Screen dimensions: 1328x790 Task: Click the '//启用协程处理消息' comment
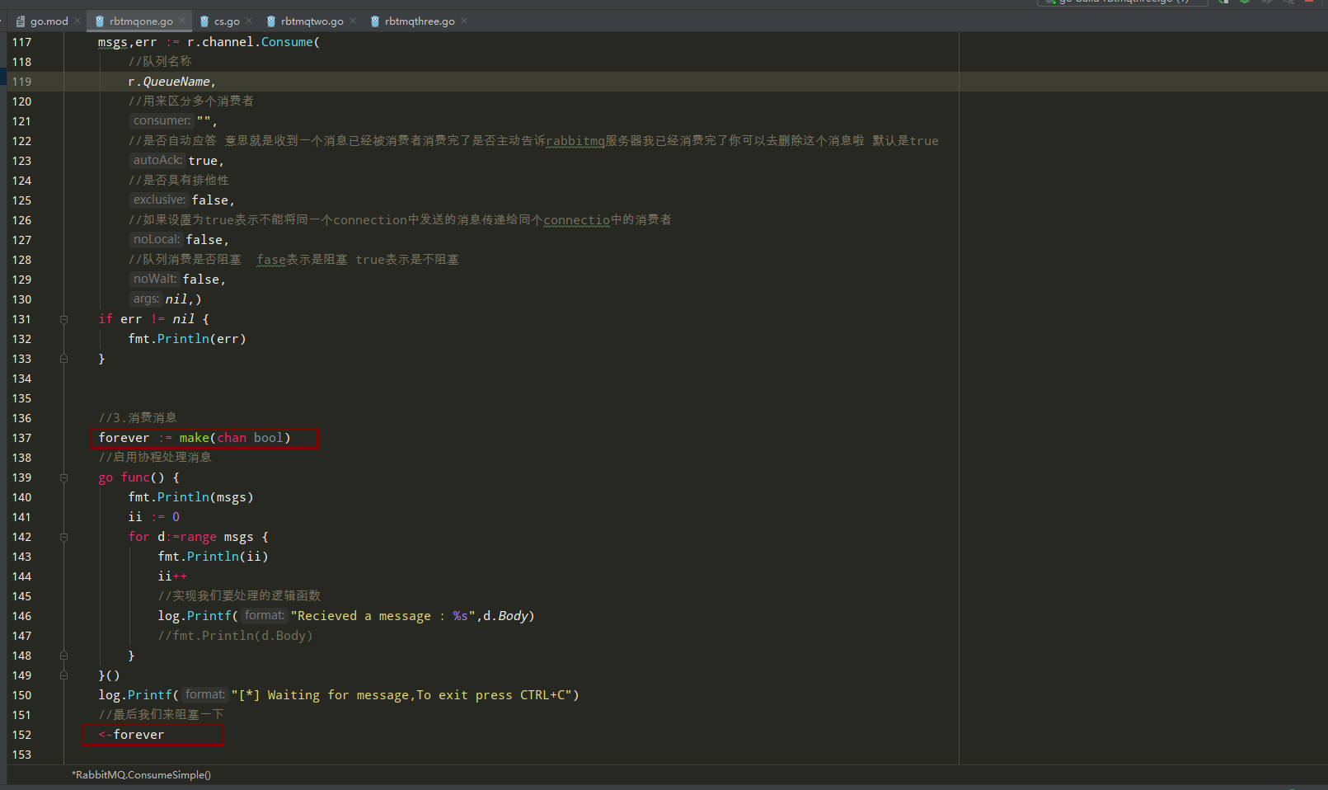155,458
